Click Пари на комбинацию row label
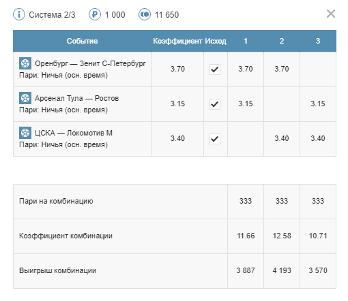Image resolution: width=348 pixels, height=301 pixels. pos(56,201)
